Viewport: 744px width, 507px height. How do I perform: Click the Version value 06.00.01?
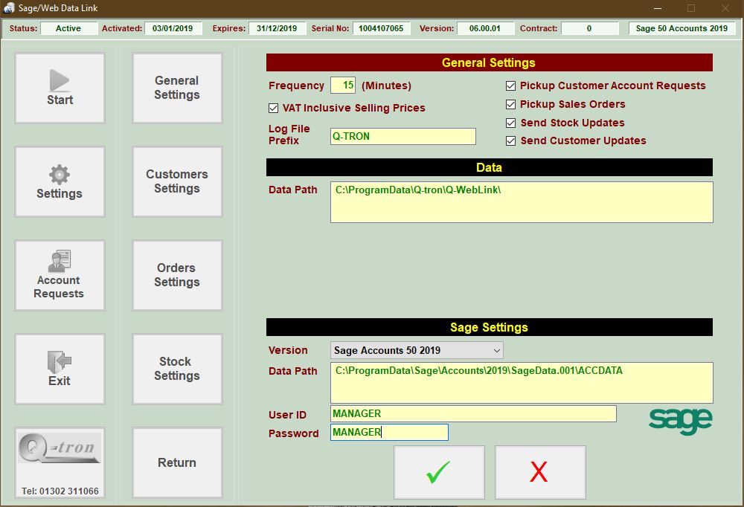485,28
